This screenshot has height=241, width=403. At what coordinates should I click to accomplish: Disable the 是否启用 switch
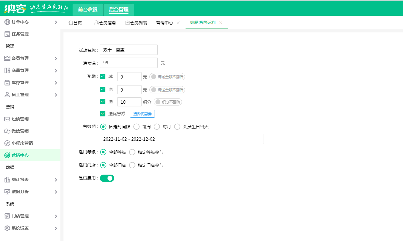click(x=107, y=178)
